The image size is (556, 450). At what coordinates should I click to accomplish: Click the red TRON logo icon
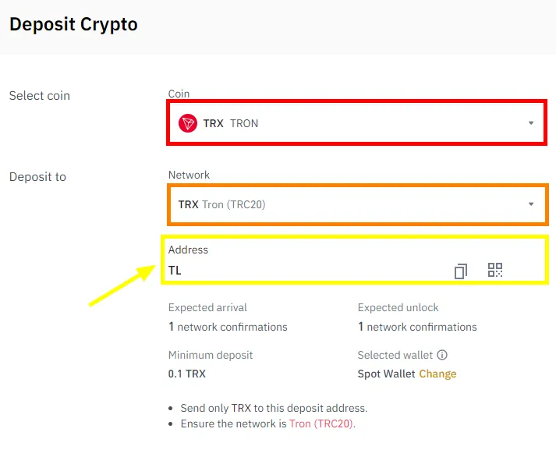[x=188, y=123]
